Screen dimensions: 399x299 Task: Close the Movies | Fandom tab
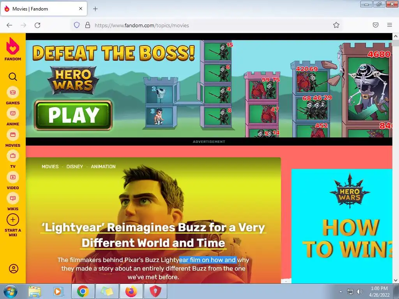(x=80, y=9)
